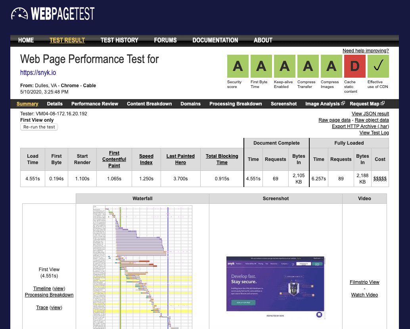
Task: Click the Total Blocking Time header link
Action: pos(222,159)
